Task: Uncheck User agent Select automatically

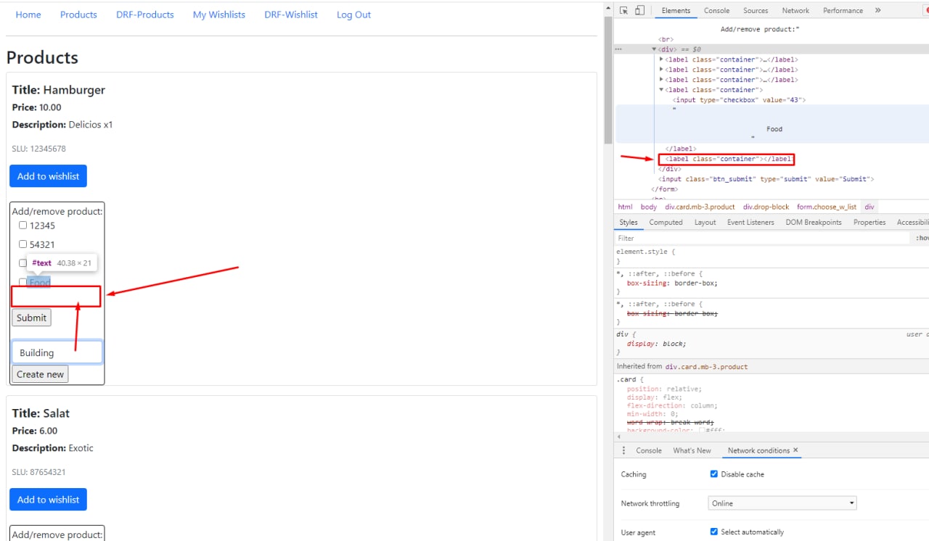Action: point(714,532)
